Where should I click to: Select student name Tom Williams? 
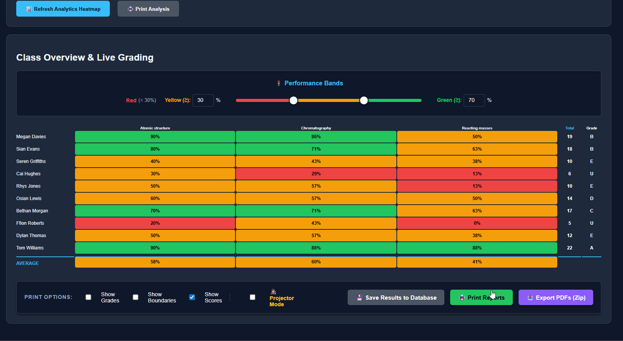30,248
